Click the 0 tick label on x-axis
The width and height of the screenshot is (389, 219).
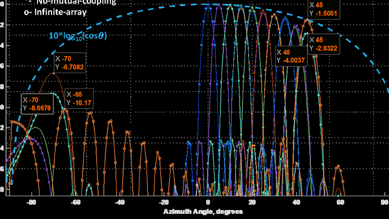(x=207, y=202)
